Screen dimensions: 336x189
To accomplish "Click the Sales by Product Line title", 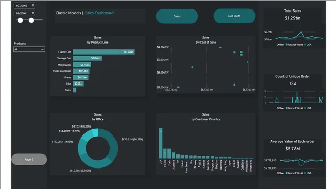I will [98, 40].
